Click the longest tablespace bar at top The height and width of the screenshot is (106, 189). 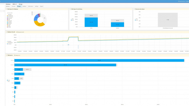tap(99, 60)
